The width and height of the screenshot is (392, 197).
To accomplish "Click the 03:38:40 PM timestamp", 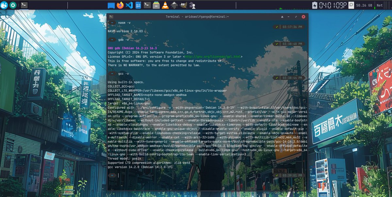I will pos(292,44).
